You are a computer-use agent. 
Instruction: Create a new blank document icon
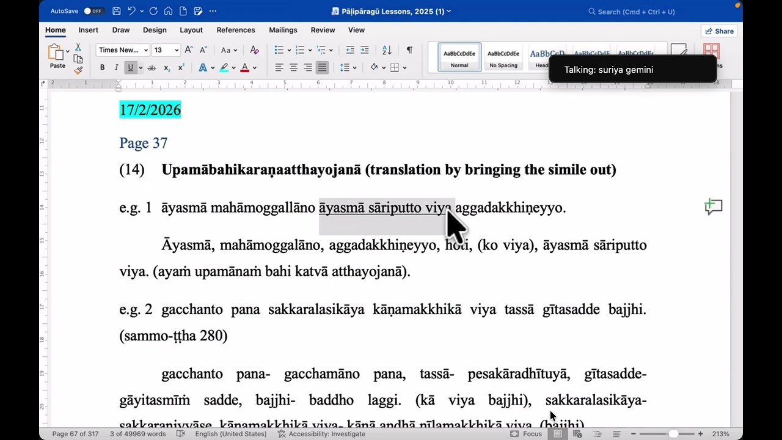click(183, 11)
